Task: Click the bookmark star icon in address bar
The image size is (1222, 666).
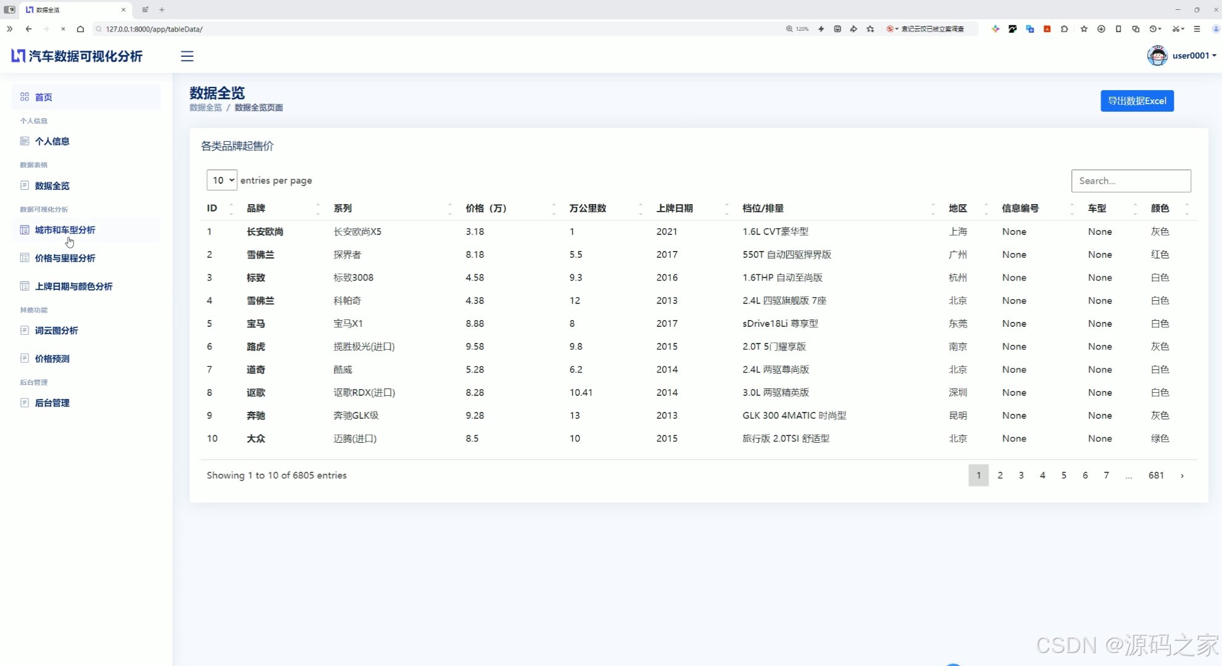Action: (x=870, y=29)
